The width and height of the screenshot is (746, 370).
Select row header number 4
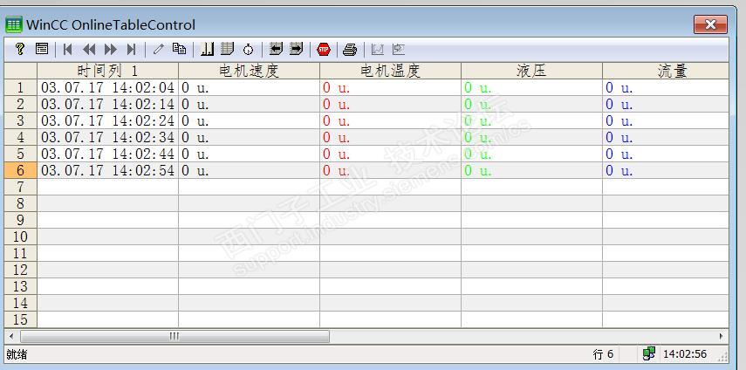click(x=20, y=138)
